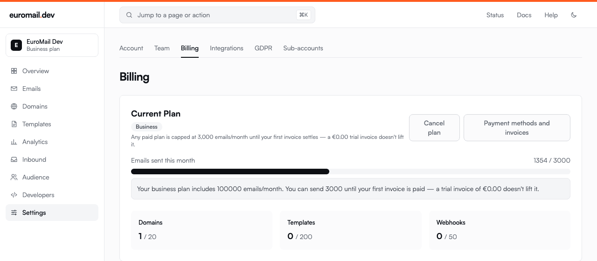Image resolution: width=597 pixels, height=261 pixels.
Task: Click the 'Current Plan' heading
Action: click(x=156, y=114)
